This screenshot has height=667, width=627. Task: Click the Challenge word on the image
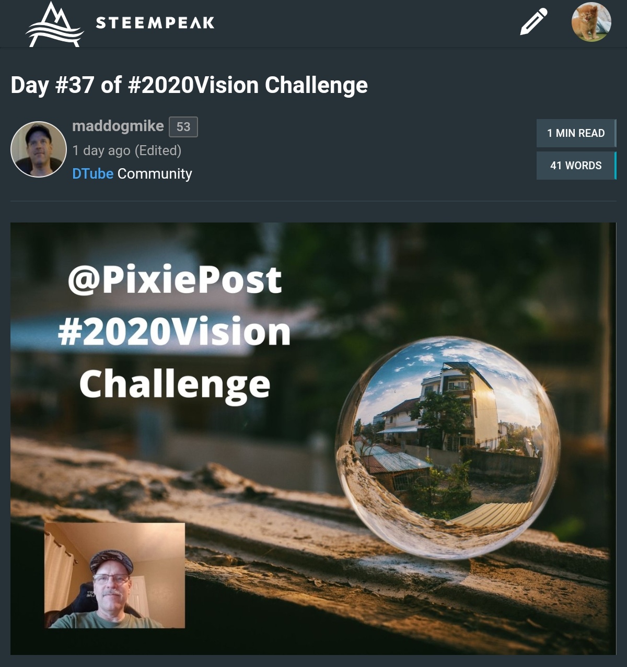pyautogui.click(x=175, y=386)
